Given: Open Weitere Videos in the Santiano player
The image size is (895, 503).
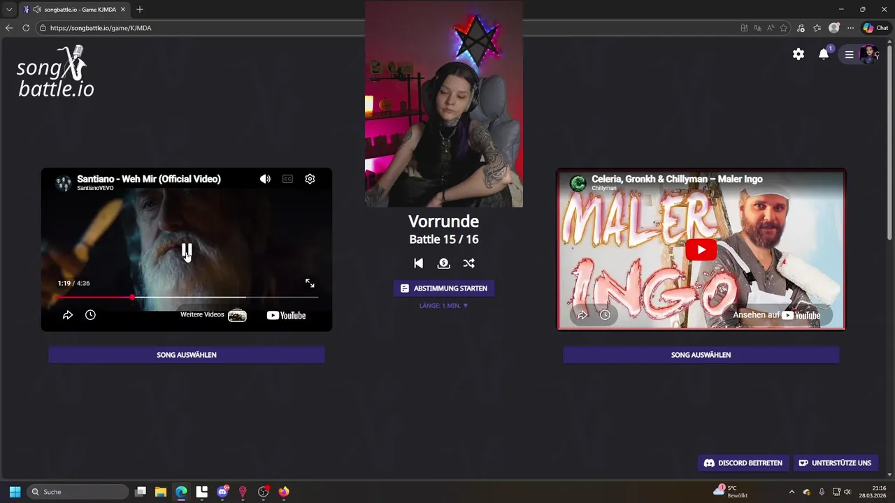Looking at the screenshot, I should coord(213,315).
